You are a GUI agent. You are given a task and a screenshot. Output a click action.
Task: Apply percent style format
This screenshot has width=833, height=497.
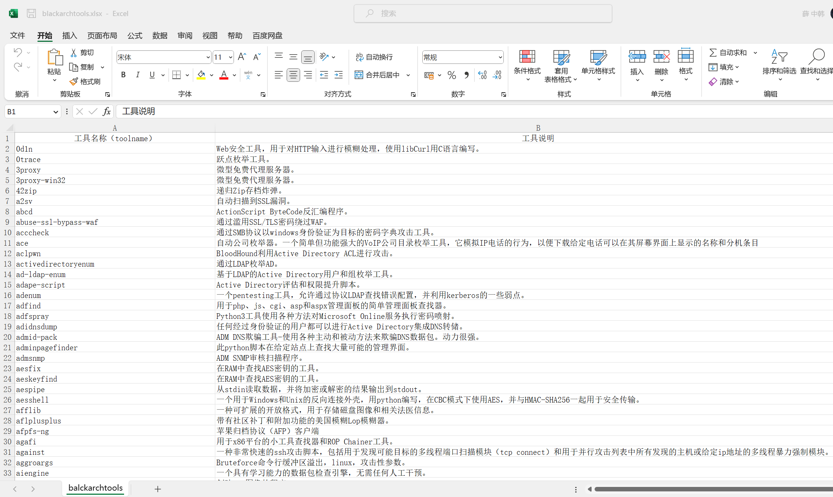click(452, 75)
